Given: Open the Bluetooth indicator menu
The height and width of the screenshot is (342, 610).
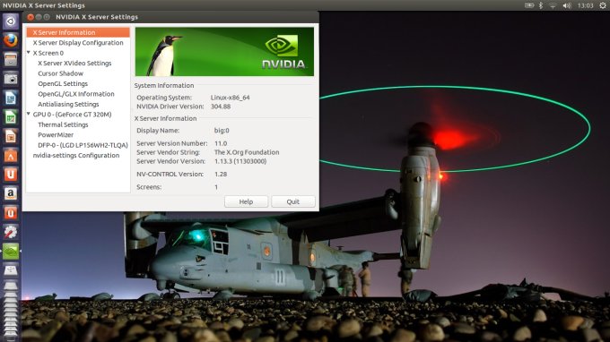Looking at the screenshot, I should pyautogui.click(x=541, y=5).
